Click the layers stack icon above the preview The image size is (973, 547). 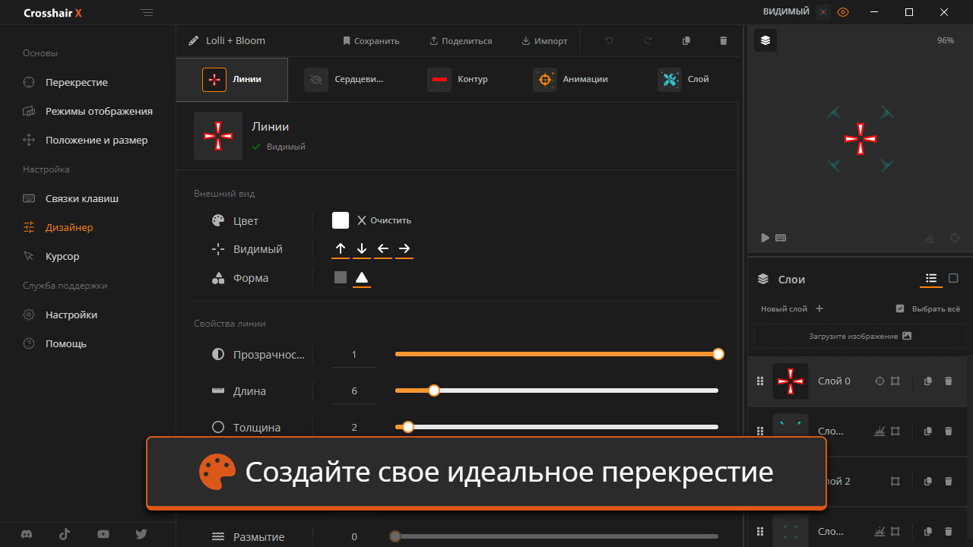click(765, 40)
